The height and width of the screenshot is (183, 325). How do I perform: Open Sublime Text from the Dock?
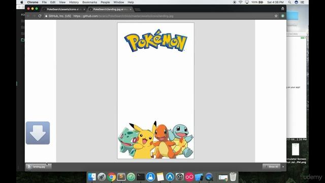pos(121,177)
